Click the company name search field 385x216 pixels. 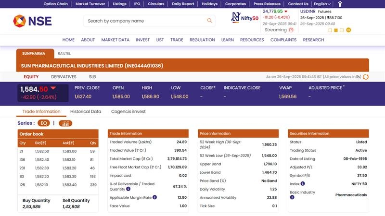click(x=144, y=21)
